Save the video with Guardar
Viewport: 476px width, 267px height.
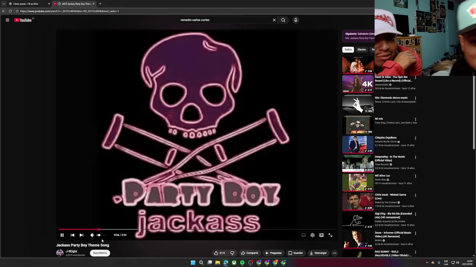click(296, 253)
